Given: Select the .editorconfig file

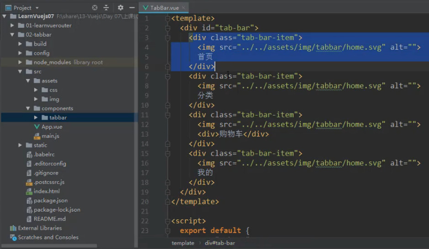Looking at the screenshot, I should pyautogui.click(x=50, y=164).
